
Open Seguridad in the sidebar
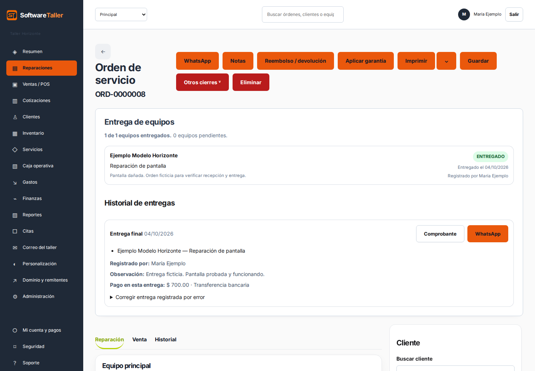coord(42,347)
